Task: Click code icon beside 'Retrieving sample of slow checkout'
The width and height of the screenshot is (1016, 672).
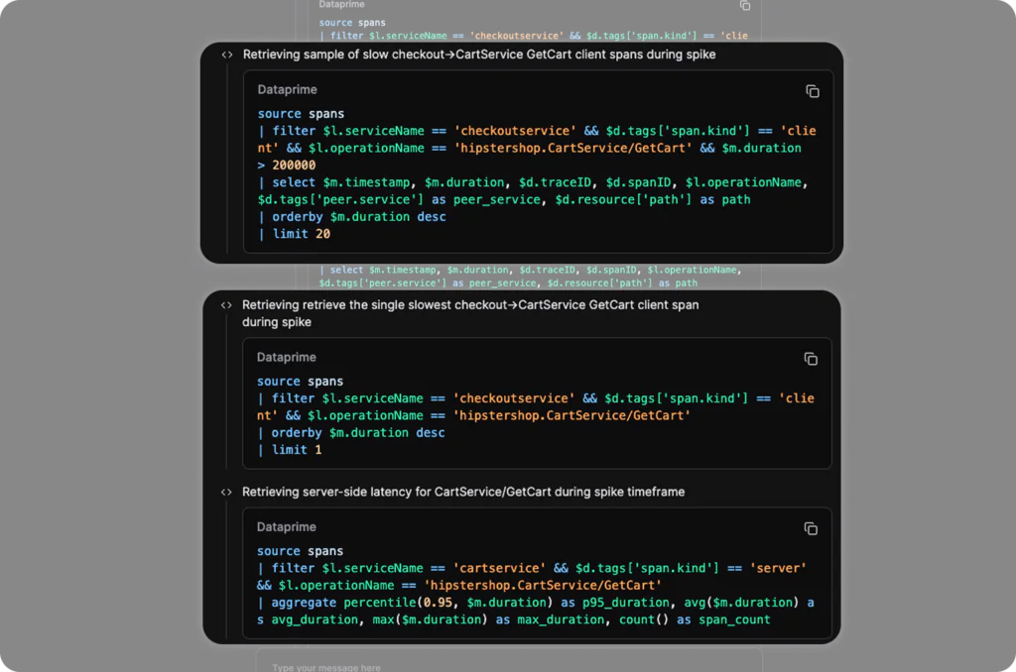Action: pyautogui.click(x=227, y=56)
